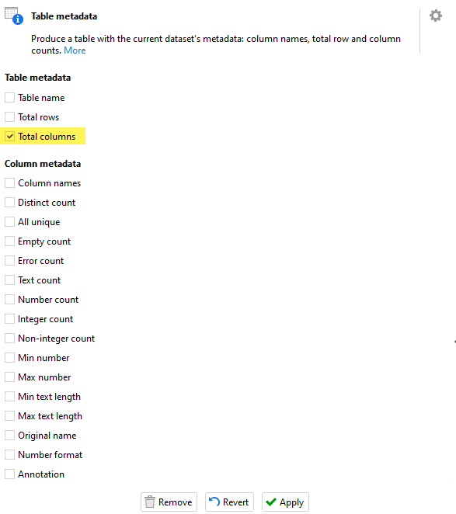Click the Table metadata info icon
The image size is (456, 514).
(14, 16)
